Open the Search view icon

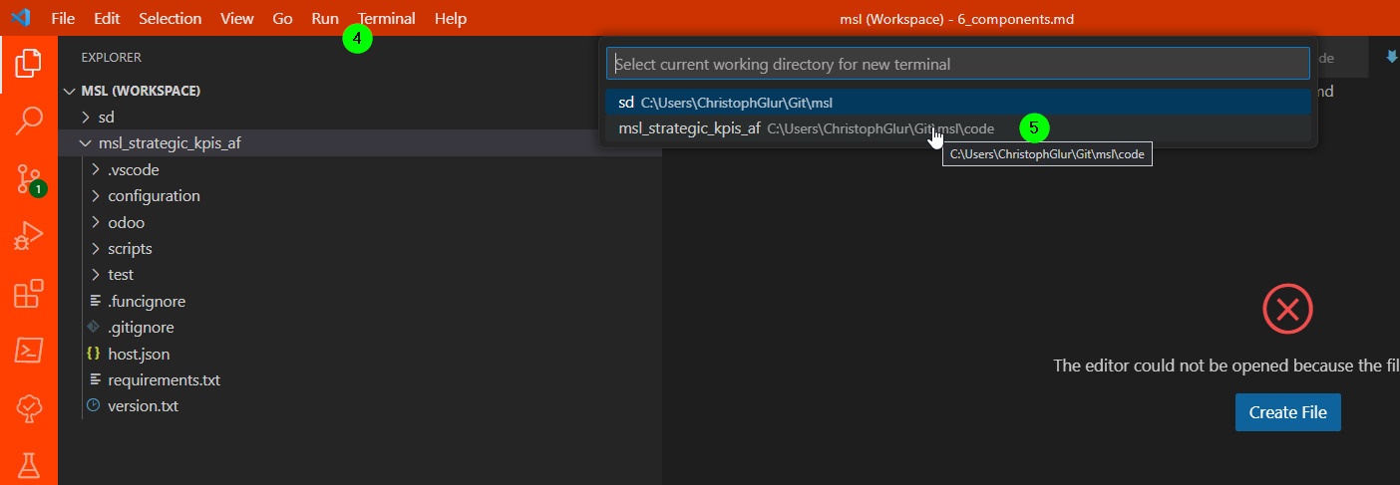click(29, 121)
